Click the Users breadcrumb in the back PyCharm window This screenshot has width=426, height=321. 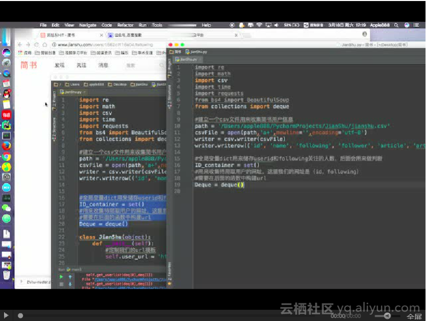[x=72, y=85]
